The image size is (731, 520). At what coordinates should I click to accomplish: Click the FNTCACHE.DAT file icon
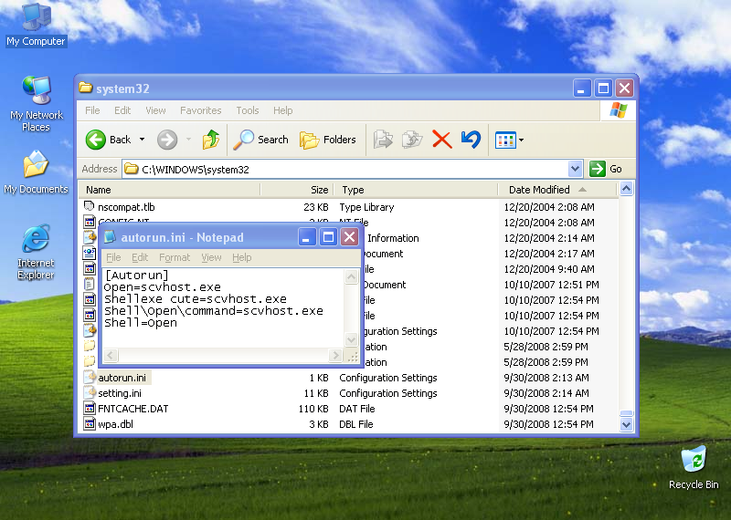90,409
